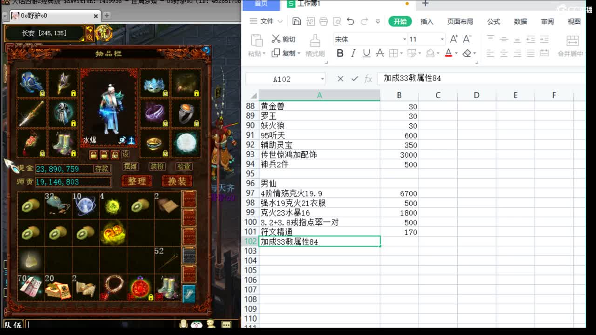Undo the last spreadsheet action

[351, 21]
